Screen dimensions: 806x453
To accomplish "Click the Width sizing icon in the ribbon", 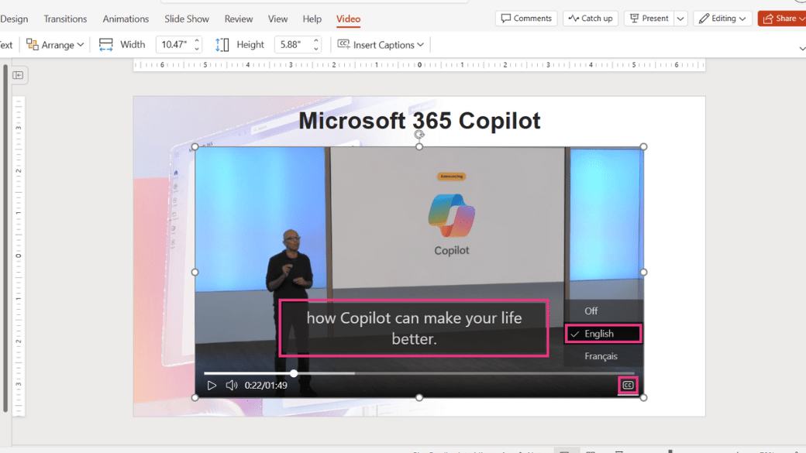I will [x=105, y=44].
